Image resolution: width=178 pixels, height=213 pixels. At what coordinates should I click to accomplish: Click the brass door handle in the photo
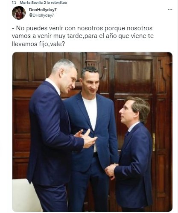coord(154,142)
